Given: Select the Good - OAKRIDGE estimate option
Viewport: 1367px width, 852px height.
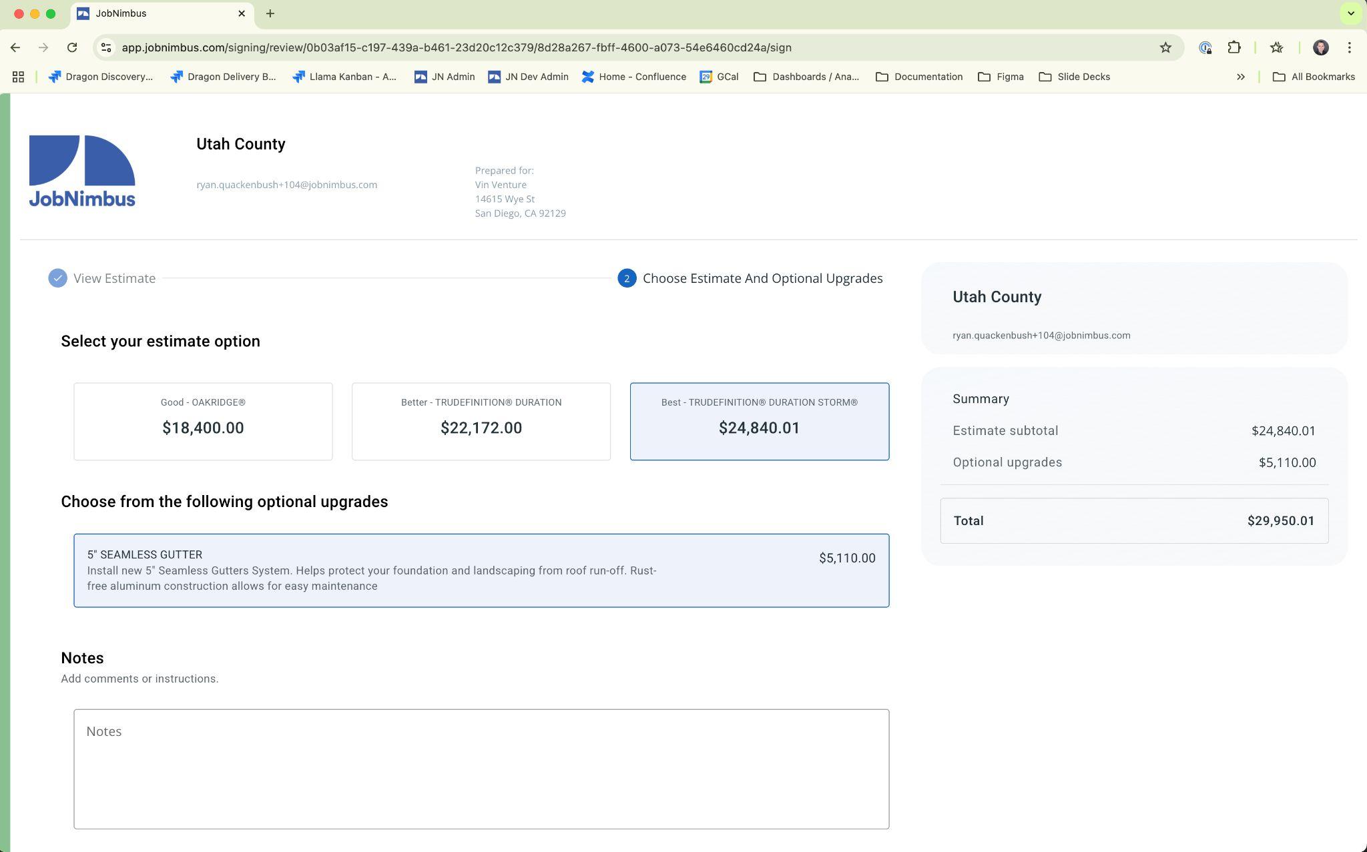Looking at the screenshot, I should click(203, 421).
